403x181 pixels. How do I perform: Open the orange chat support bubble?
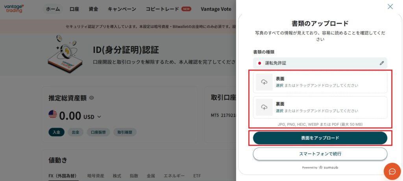pos(392,171)
